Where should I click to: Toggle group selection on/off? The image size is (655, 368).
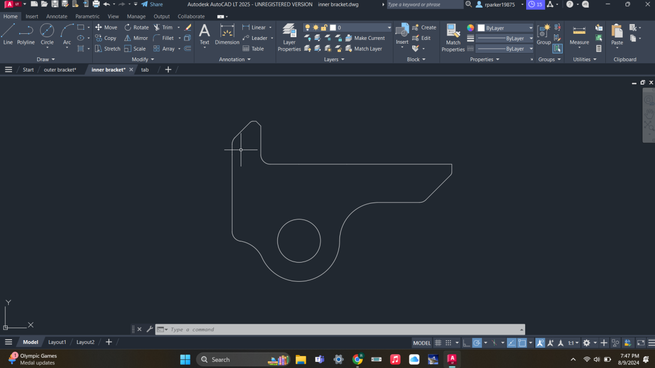click(557, 49)
